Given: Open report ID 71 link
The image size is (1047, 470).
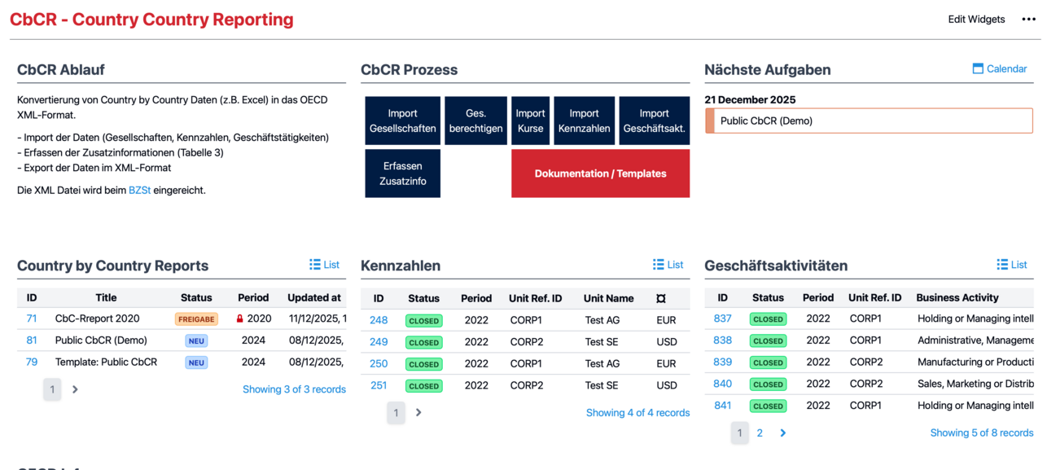Looking at the screenshot, I should 32,318.
